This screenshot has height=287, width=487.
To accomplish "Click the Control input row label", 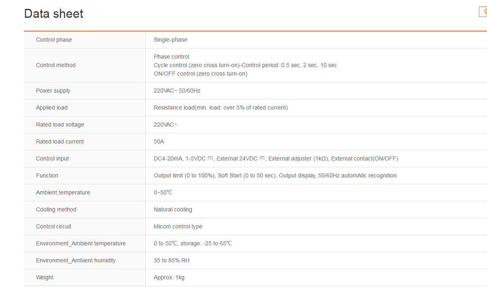I will pyautogui.click(x=53, y=158).
